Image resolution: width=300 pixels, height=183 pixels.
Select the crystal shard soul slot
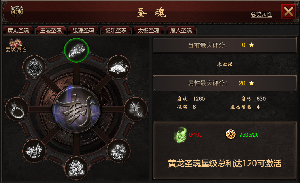pos(136,109)
